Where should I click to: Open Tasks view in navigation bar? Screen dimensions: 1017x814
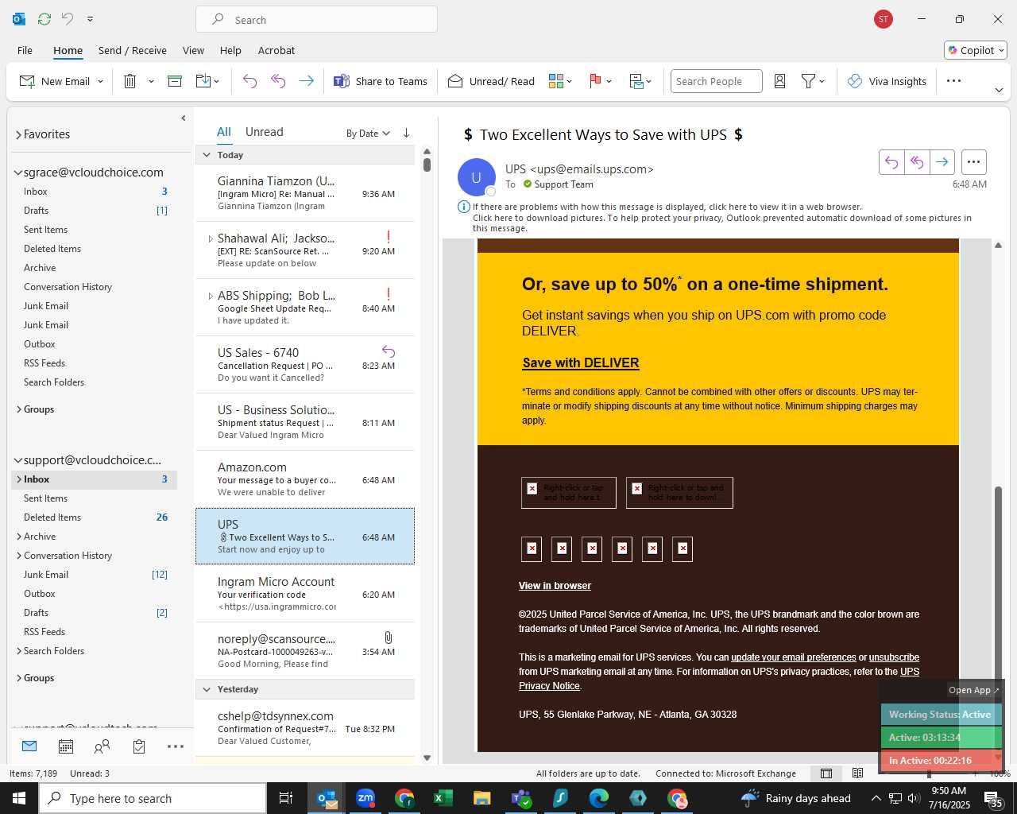tap(139, 746)
